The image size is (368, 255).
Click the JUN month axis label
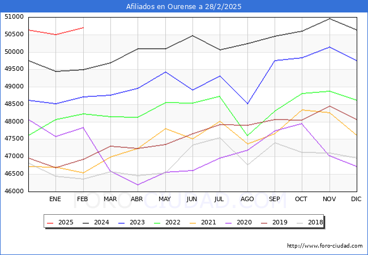[x=192, y=199]
